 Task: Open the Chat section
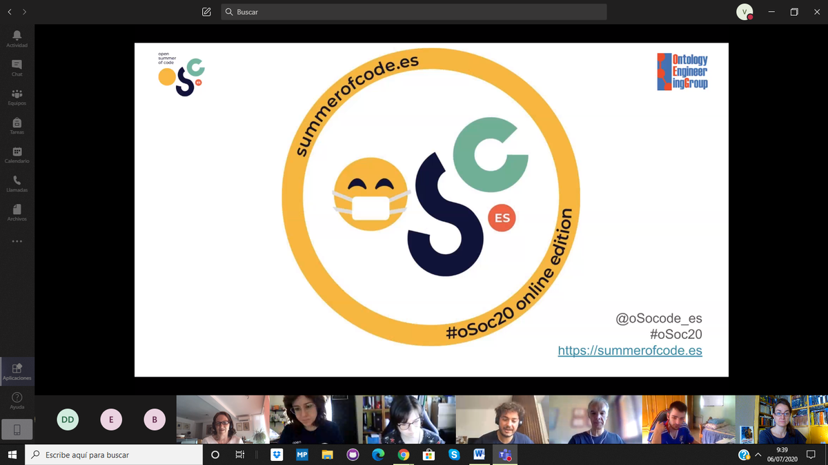(x=17, y=68)
